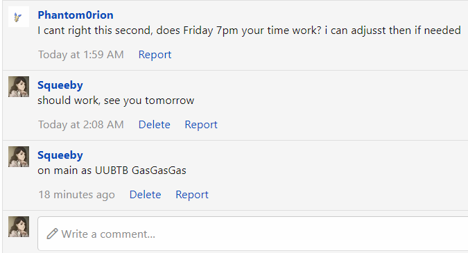Image resolution: width=468 pixels, height=253 pixels.
Task: Click your avatar beside the comment box
Action: pos(19,227)
